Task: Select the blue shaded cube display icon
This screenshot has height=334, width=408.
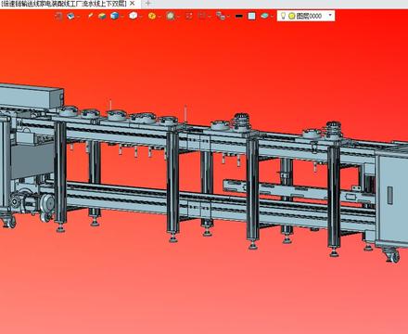Action: point(115,16)
